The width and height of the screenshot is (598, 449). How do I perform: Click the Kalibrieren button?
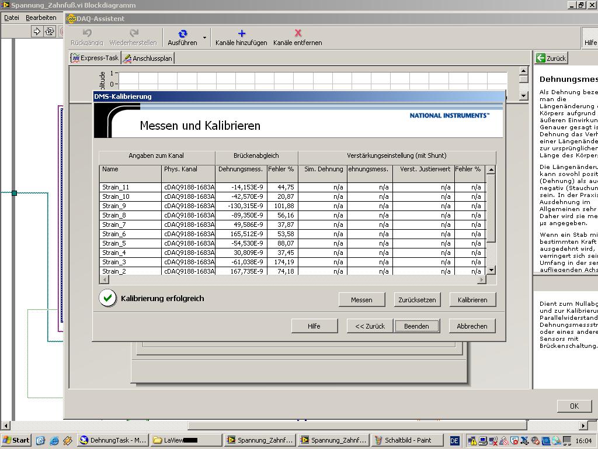(x=472, y=299)
